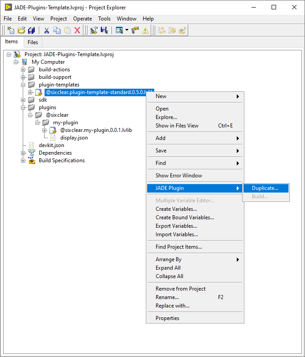
Task: Click the Save Project tree icon
Action: click(x=104, y=30)
